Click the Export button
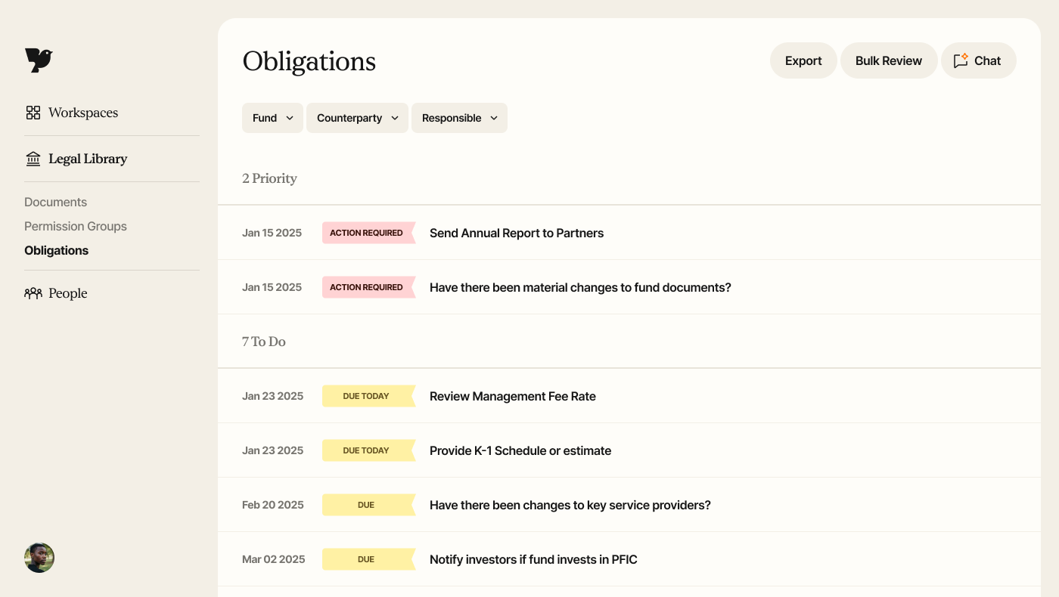Viewport: 1059px width, 597px height. click(x=803, y=60)
